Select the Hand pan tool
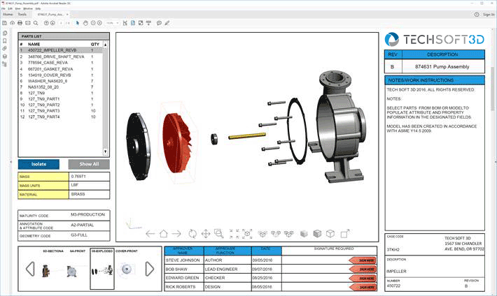Viewport: 497px width, 296px height. click(x=86, y=22)
